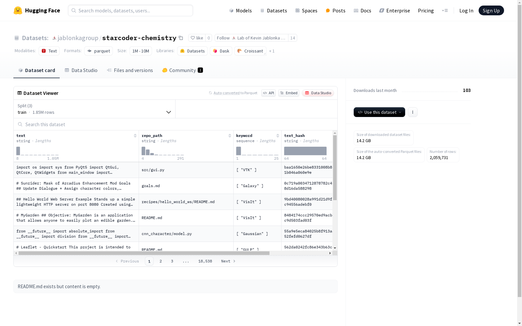Click the Log In link

pos(466,10)
